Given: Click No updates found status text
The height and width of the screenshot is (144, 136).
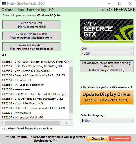Looking at the screenshot, I should coord(27,129).
